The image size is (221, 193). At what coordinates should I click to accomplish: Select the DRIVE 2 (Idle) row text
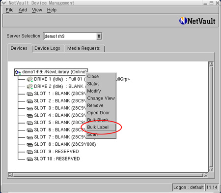click(x=59, y=87)
